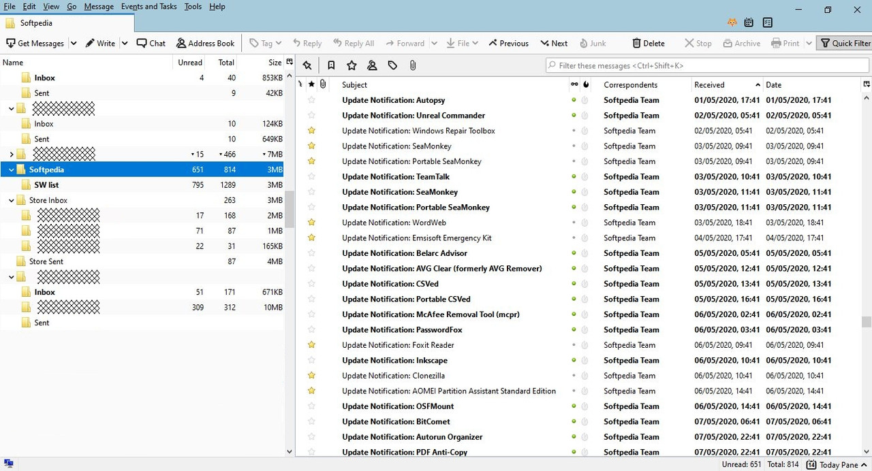
Task: Open the File menu
Action: click(10, 7)
